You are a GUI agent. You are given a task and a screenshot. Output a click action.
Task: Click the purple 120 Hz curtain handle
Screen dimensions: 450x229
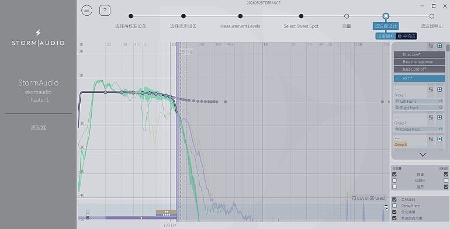point(178,132)
